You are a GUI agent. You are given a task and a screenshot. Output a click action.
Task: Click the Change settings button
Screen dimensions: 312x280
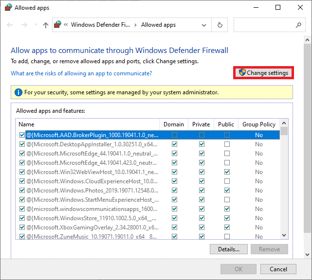263,73
